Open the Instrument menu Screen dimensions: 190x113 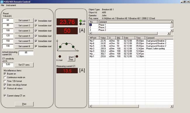coord(11,5)
